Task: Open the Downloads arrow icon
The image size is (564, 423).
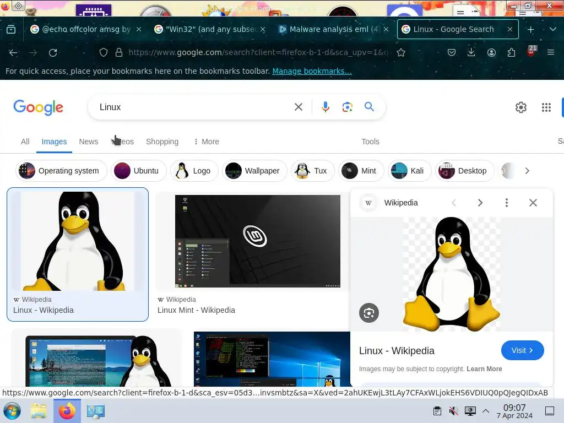Action: (471, 52)
